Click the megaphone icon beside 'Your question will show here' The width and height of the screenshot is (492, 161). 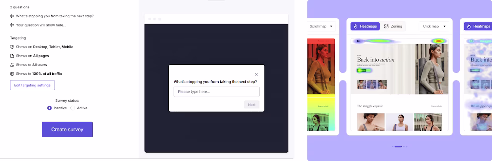[12, 25]
